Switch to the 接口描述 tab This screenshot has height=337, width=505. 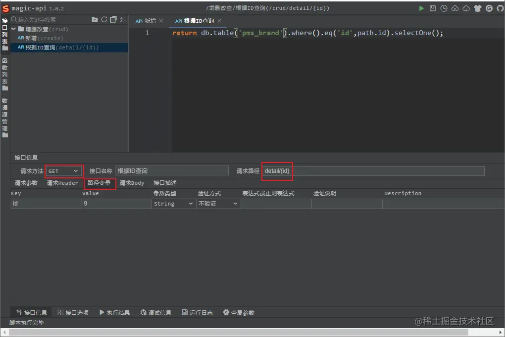[165, 183]
